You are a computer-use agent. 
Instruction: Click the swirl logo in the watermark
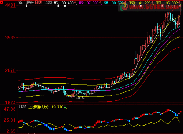(124, 7)
